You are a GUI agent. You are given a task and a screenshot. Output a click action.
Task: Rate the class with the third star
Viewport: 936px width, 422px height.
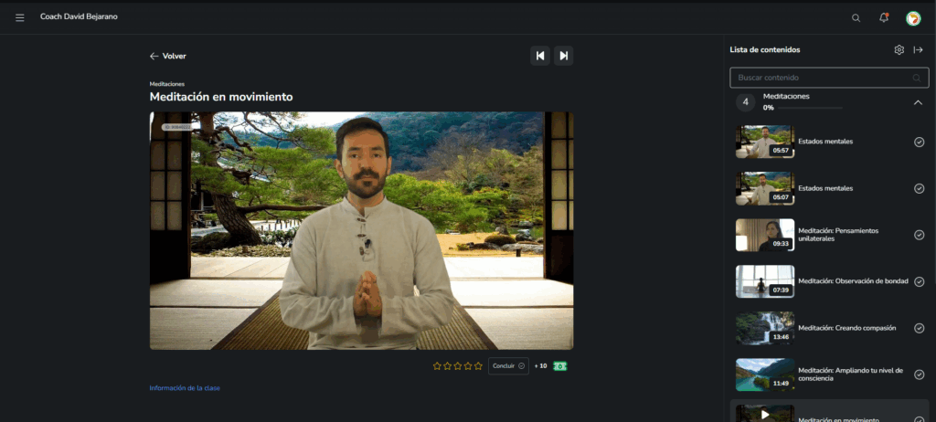[x=458, y=366]
